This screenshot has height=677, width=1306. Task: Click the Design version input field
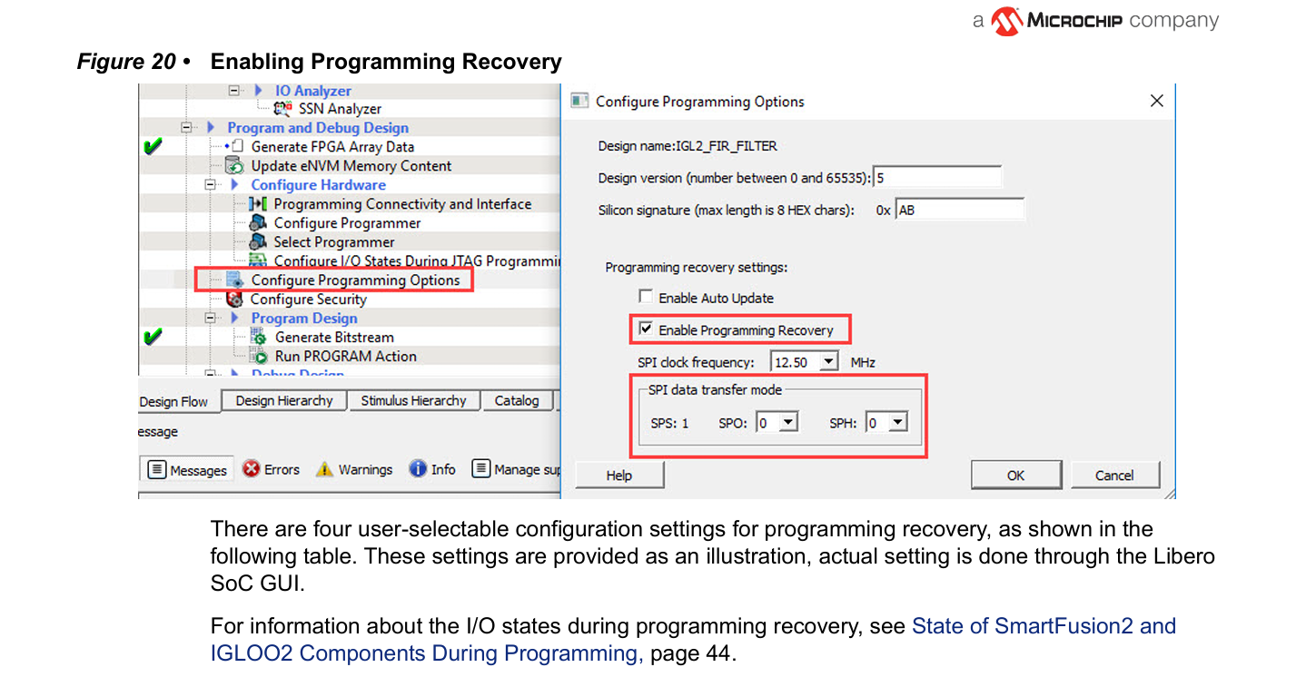(937, 178)
